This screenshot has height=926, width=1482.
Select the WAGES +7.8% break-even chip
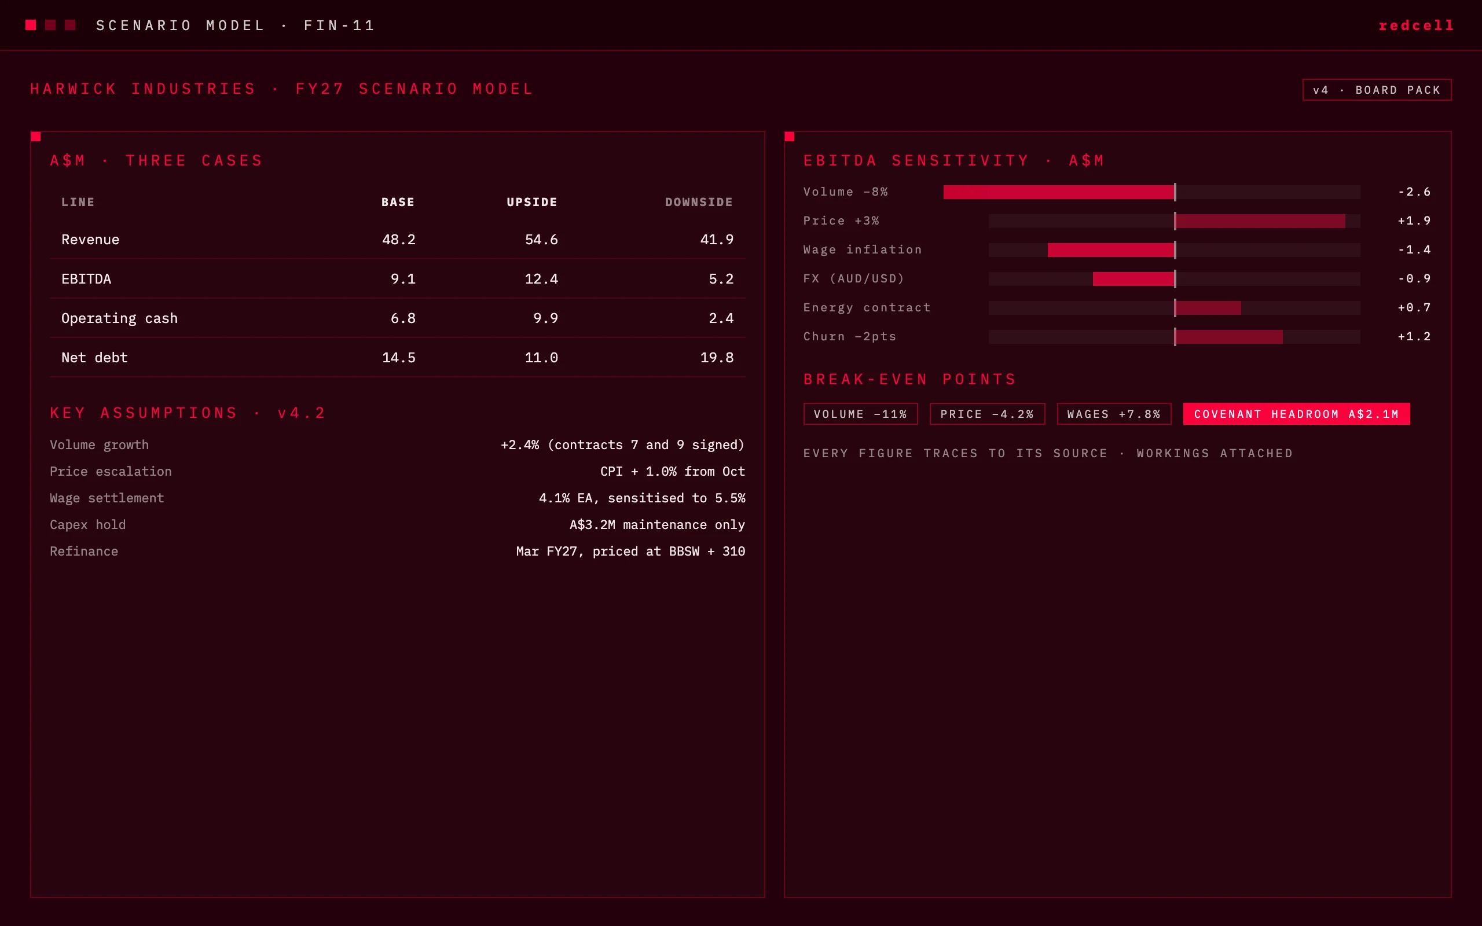coord(1114,414)
